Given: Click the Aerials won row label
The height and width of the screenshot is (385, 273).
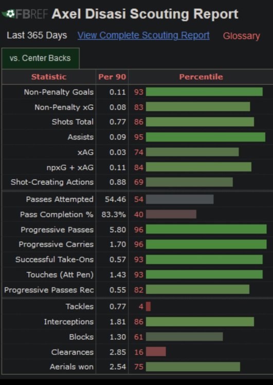Looking at the screenshot, I should coord(71,367).
